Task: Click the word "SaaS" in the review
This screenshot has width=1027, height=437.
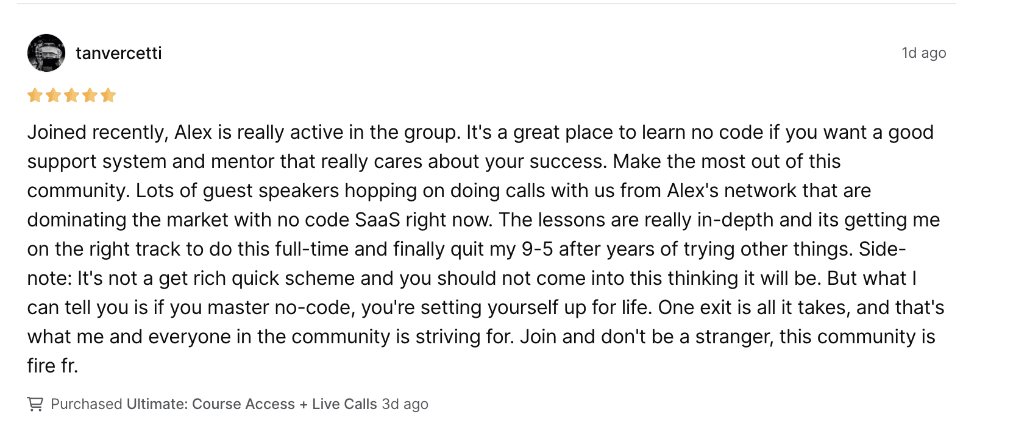Action: coord(377,220)
